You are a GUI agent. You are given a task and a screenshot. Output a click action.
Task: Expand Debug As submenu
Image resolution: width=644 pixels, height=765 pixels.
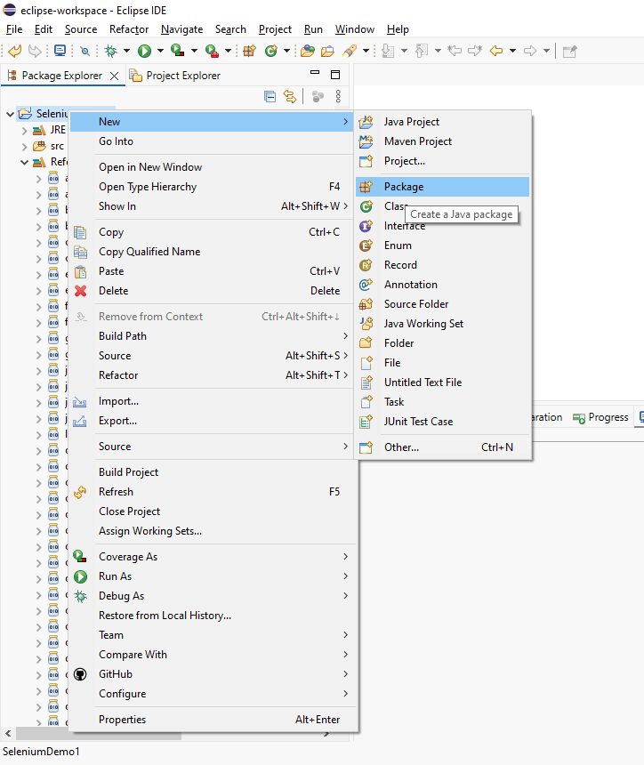click(x=213, y=596)
